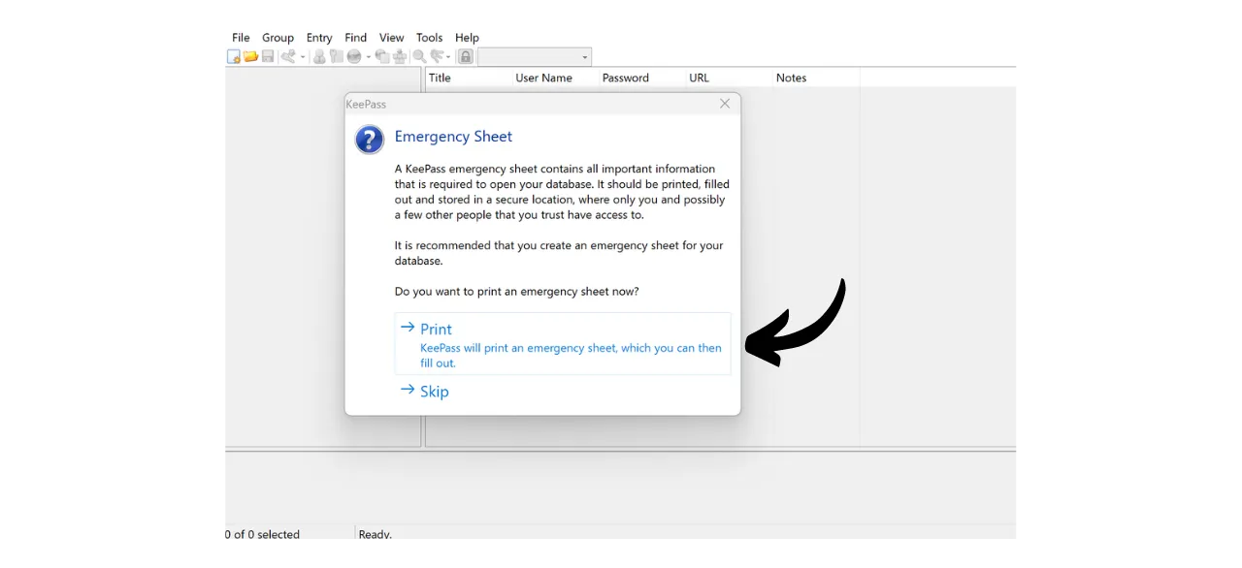Lock the workspace
This screenshot has height=568, width=1242.
coord(466,56)
